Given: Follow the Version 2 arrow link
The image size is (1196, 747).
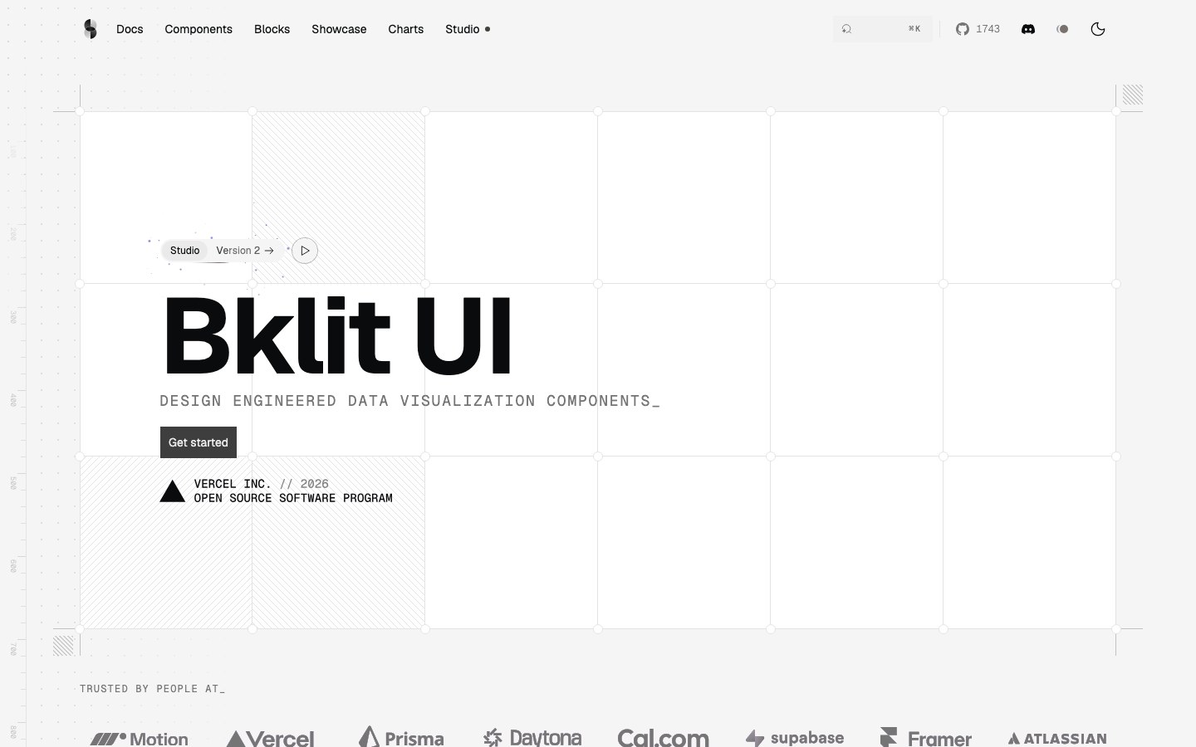Looking at the screenshot, I should click(x=245, y=251).
